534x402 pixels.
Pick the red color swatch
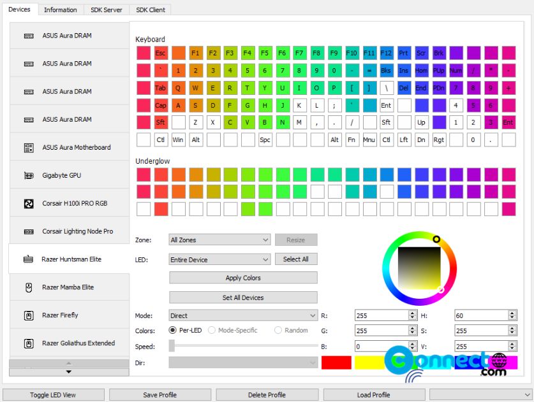[336, 363]
